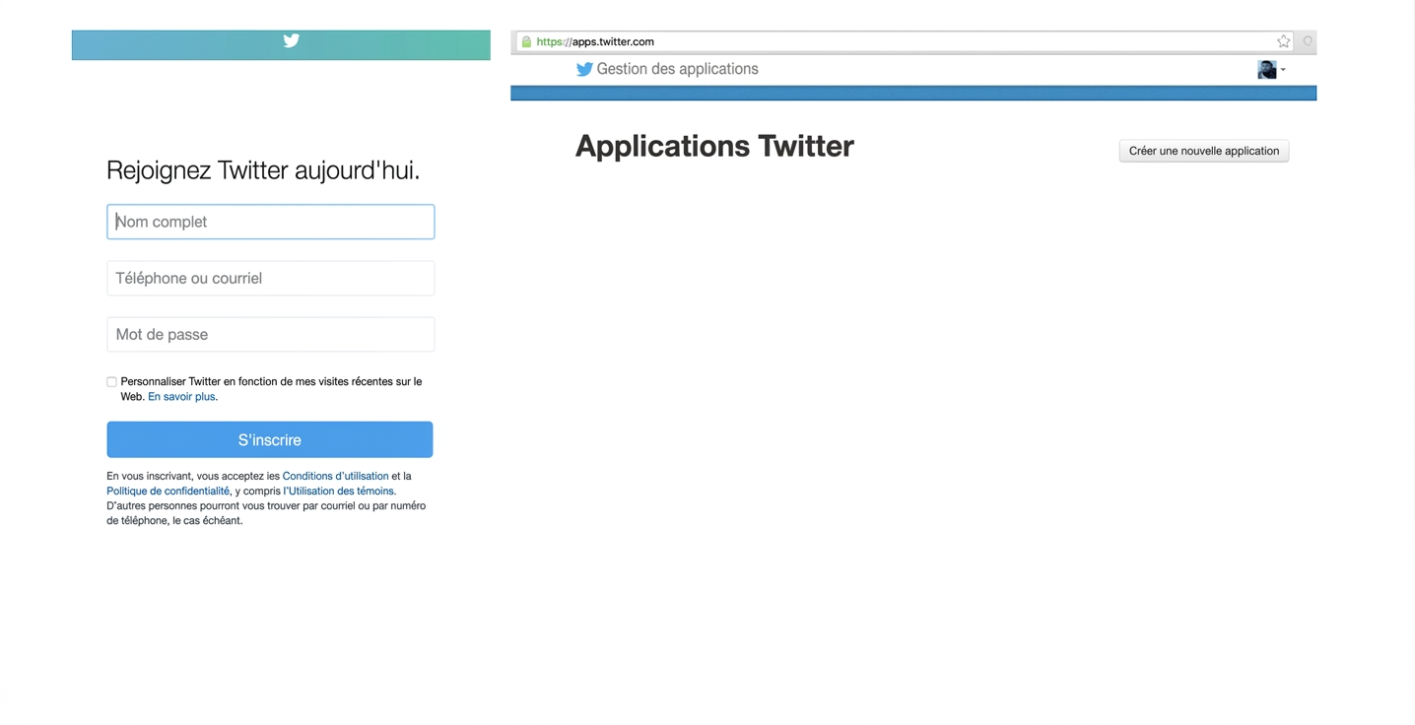
Task: Follow the Politique de confidentialité link
Action: click(x=168, y=491)
